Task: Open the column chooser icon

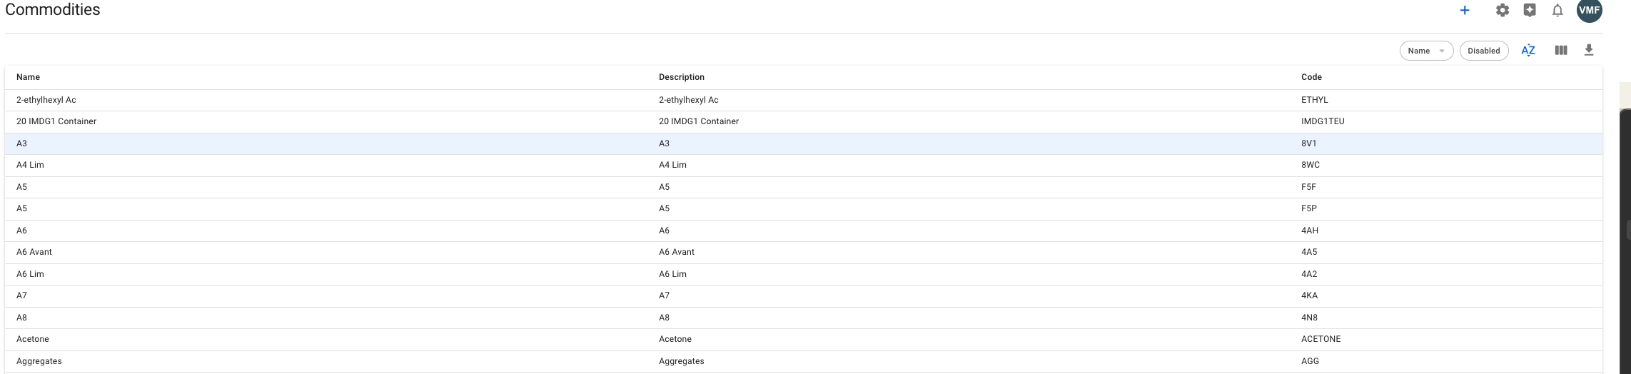Action: pos(1561,51)
